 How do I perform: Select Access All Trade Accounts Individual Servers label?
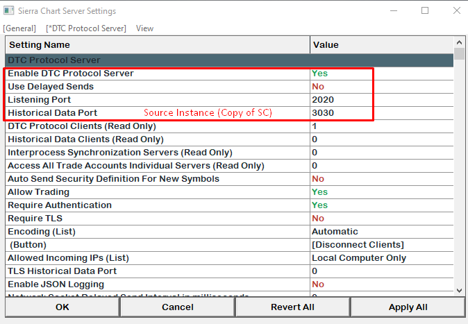pos(136,166)
